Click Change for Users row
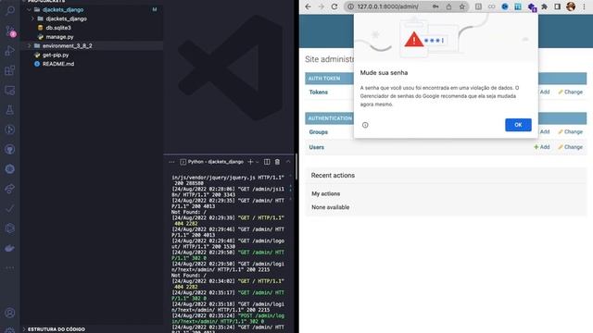The height and width of the screenshot is (333, 593). point(571,147)
